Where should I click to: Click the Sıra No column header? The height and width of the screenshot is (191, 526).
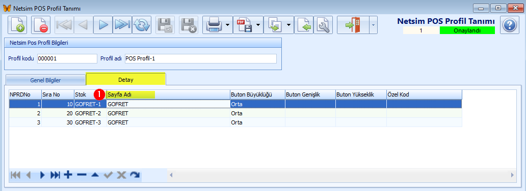coord(58,94)
